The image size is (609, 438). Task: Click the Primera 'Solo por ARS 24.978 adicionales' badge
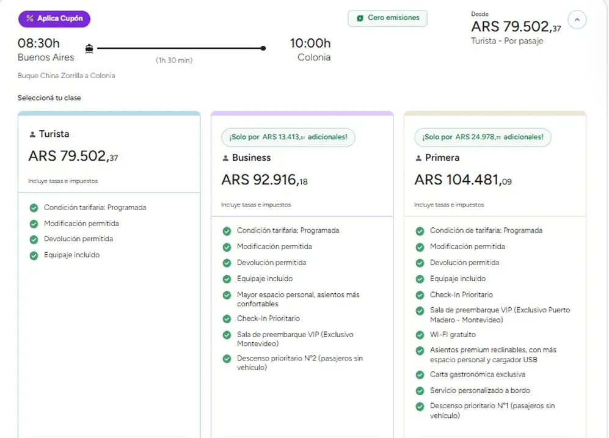[x=483, y=137]
